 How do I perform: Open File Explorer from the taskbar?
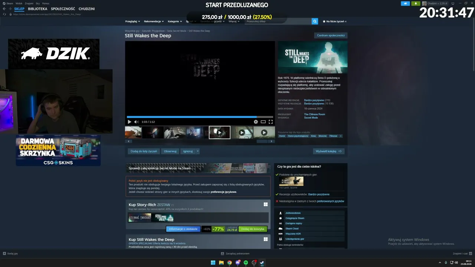tap(221, 263)
